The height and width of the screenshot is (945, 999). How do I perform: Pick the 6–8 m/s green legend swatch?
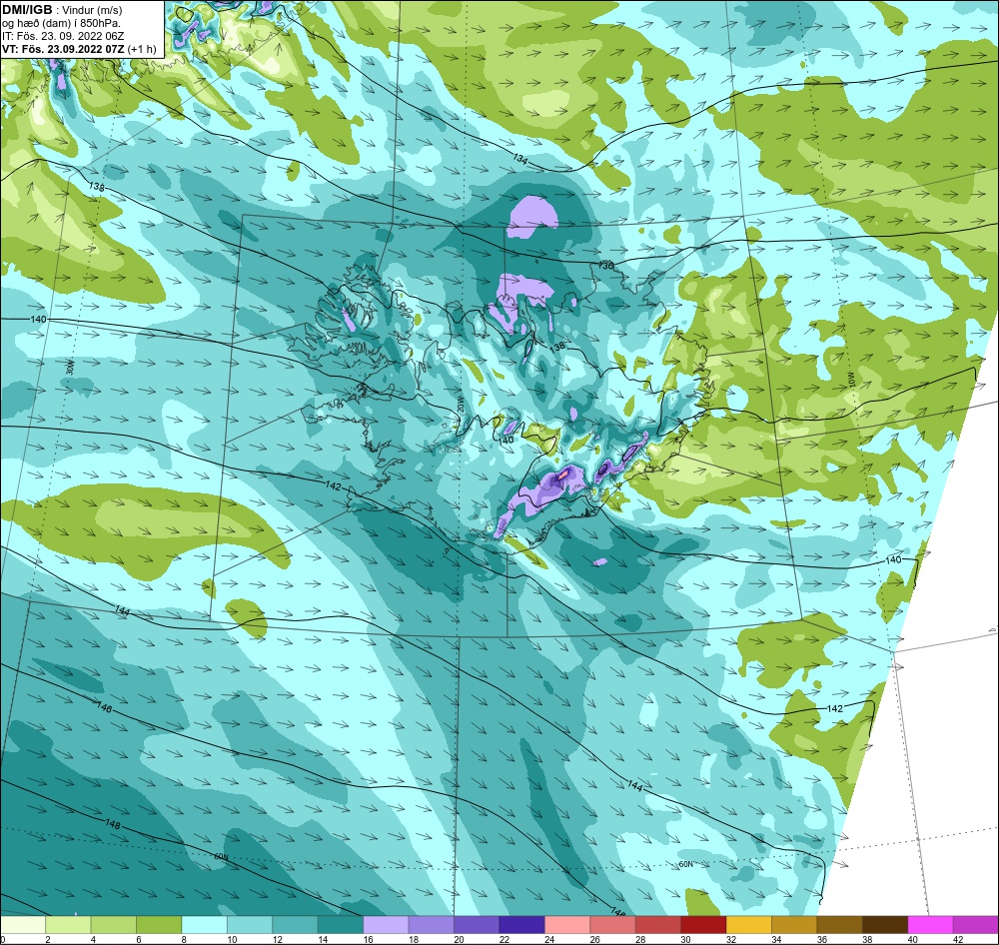159,925
